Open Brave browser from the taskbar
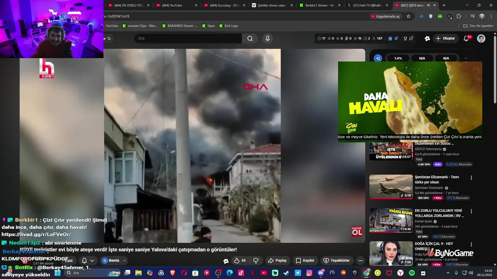497x279 pixels. 172,273
